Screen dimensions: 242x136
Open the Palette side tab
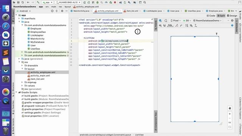coord(156,25)
